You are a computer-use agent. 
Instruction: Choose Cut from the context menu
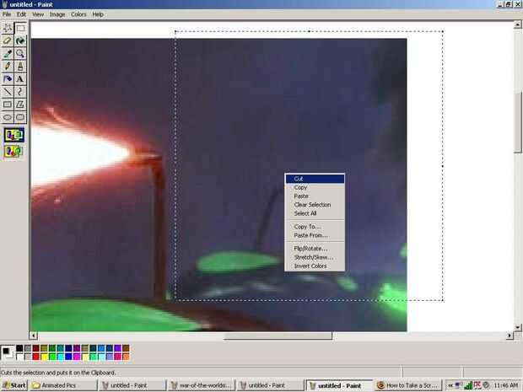[315, 179]
